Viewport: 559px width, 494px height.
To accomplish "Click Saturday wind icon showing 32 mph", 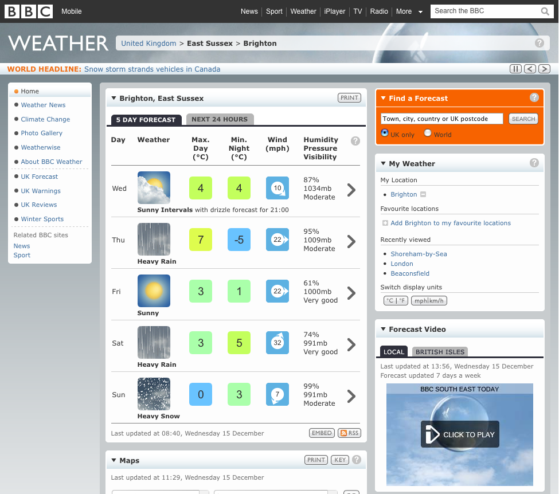I will [x=277, y=343].
